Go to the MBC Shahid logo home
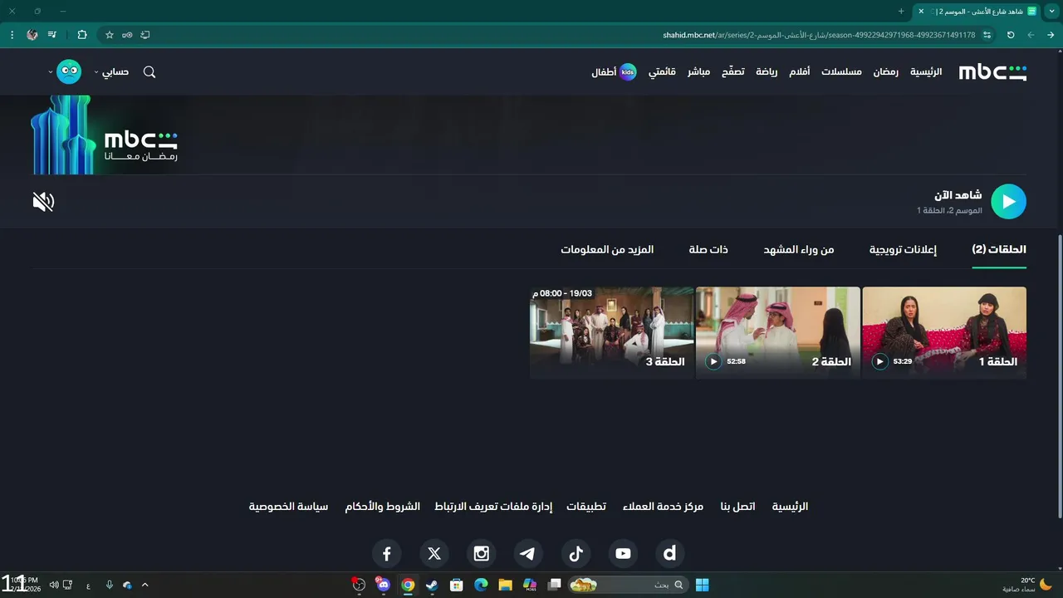The height and width of the screenshot is (598, 1063). click(x=992, y=72)
